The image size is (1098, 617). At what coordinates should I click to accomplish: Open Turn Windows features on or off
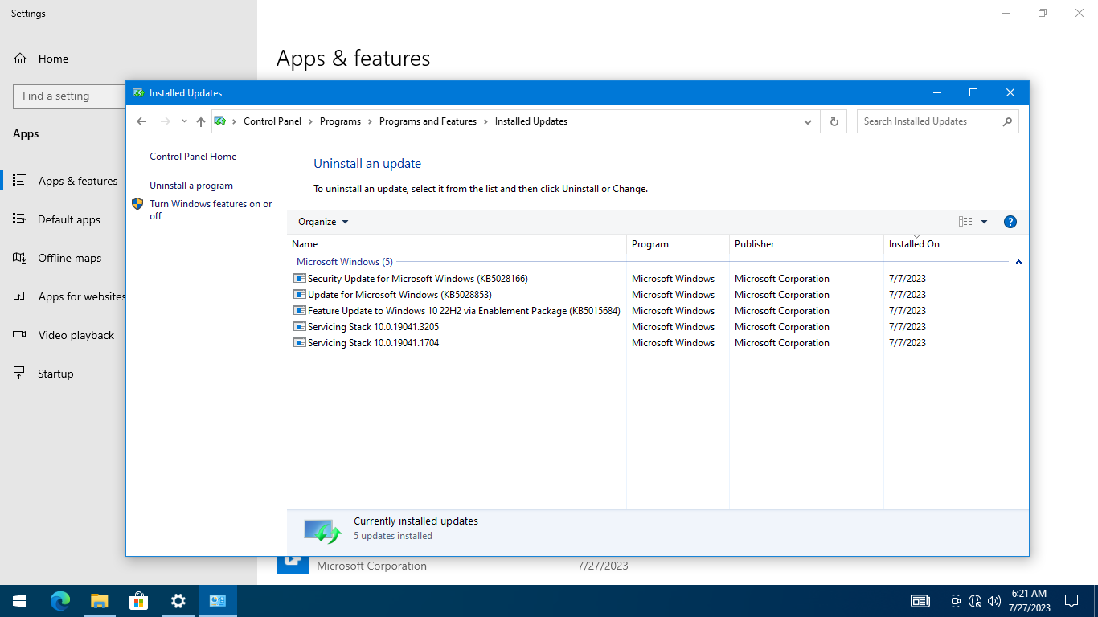point(211,210)
